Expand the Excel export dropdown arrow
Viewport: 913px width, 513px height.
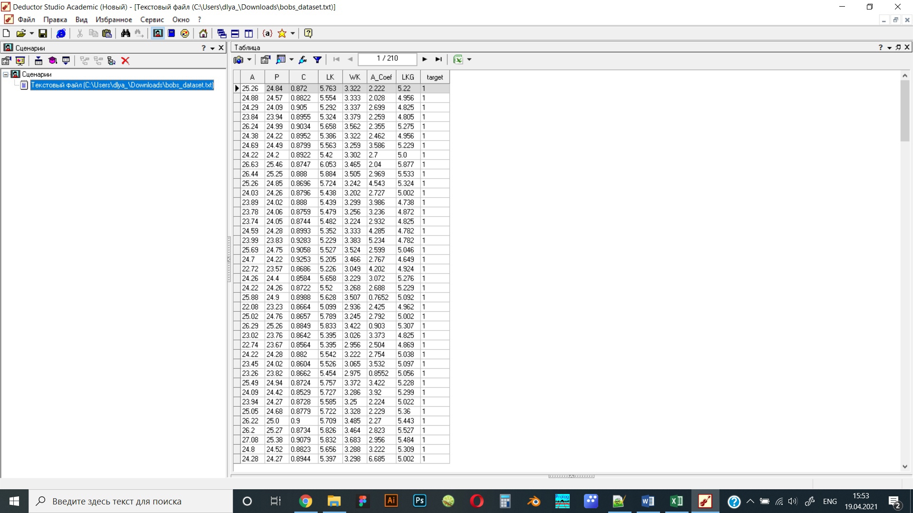pos(469,59)
